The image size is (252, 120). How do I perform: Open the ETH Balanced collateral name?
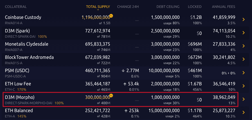click(x=19, y=110)
